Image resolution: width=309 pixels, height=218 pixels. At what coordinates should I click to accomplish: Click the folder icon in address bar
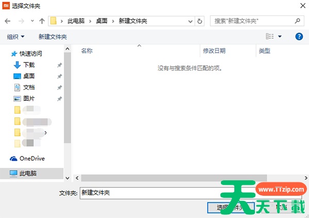(54, 21)
